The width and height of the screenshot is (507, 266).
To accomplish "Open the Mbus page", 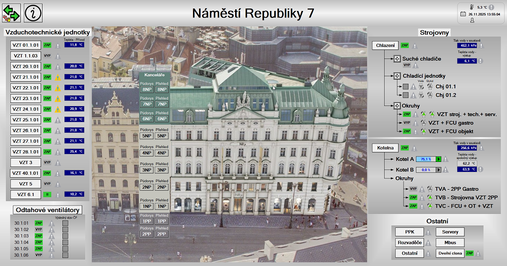I will pos(450,242).
